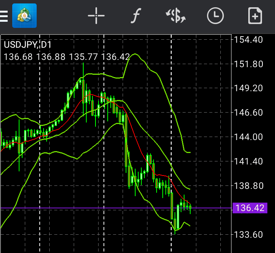
Task: Open timeframe selection clock icon
Action: coord(215,16)
